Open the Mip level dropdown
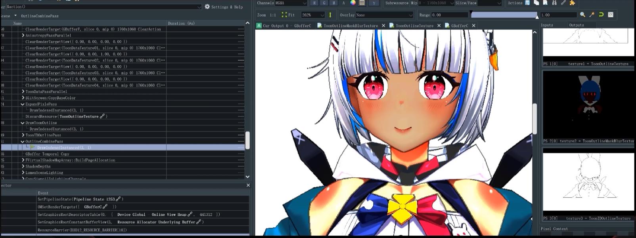 436,3
